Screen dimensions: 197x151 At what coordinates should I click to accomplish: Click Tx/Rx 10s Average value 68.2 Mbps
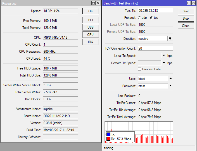click(x=155, y=110)
